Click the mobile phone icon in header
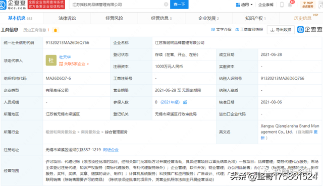Image resolution: width=323 pixels, height=186 pixels. [x=282, y=5]
